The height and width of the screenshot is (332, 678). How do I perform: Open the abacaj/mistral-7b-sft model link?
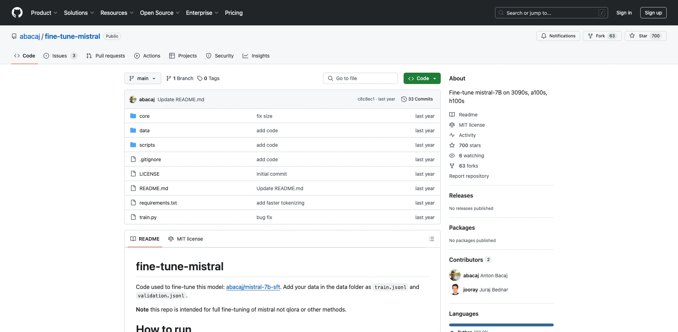point(253,287)
